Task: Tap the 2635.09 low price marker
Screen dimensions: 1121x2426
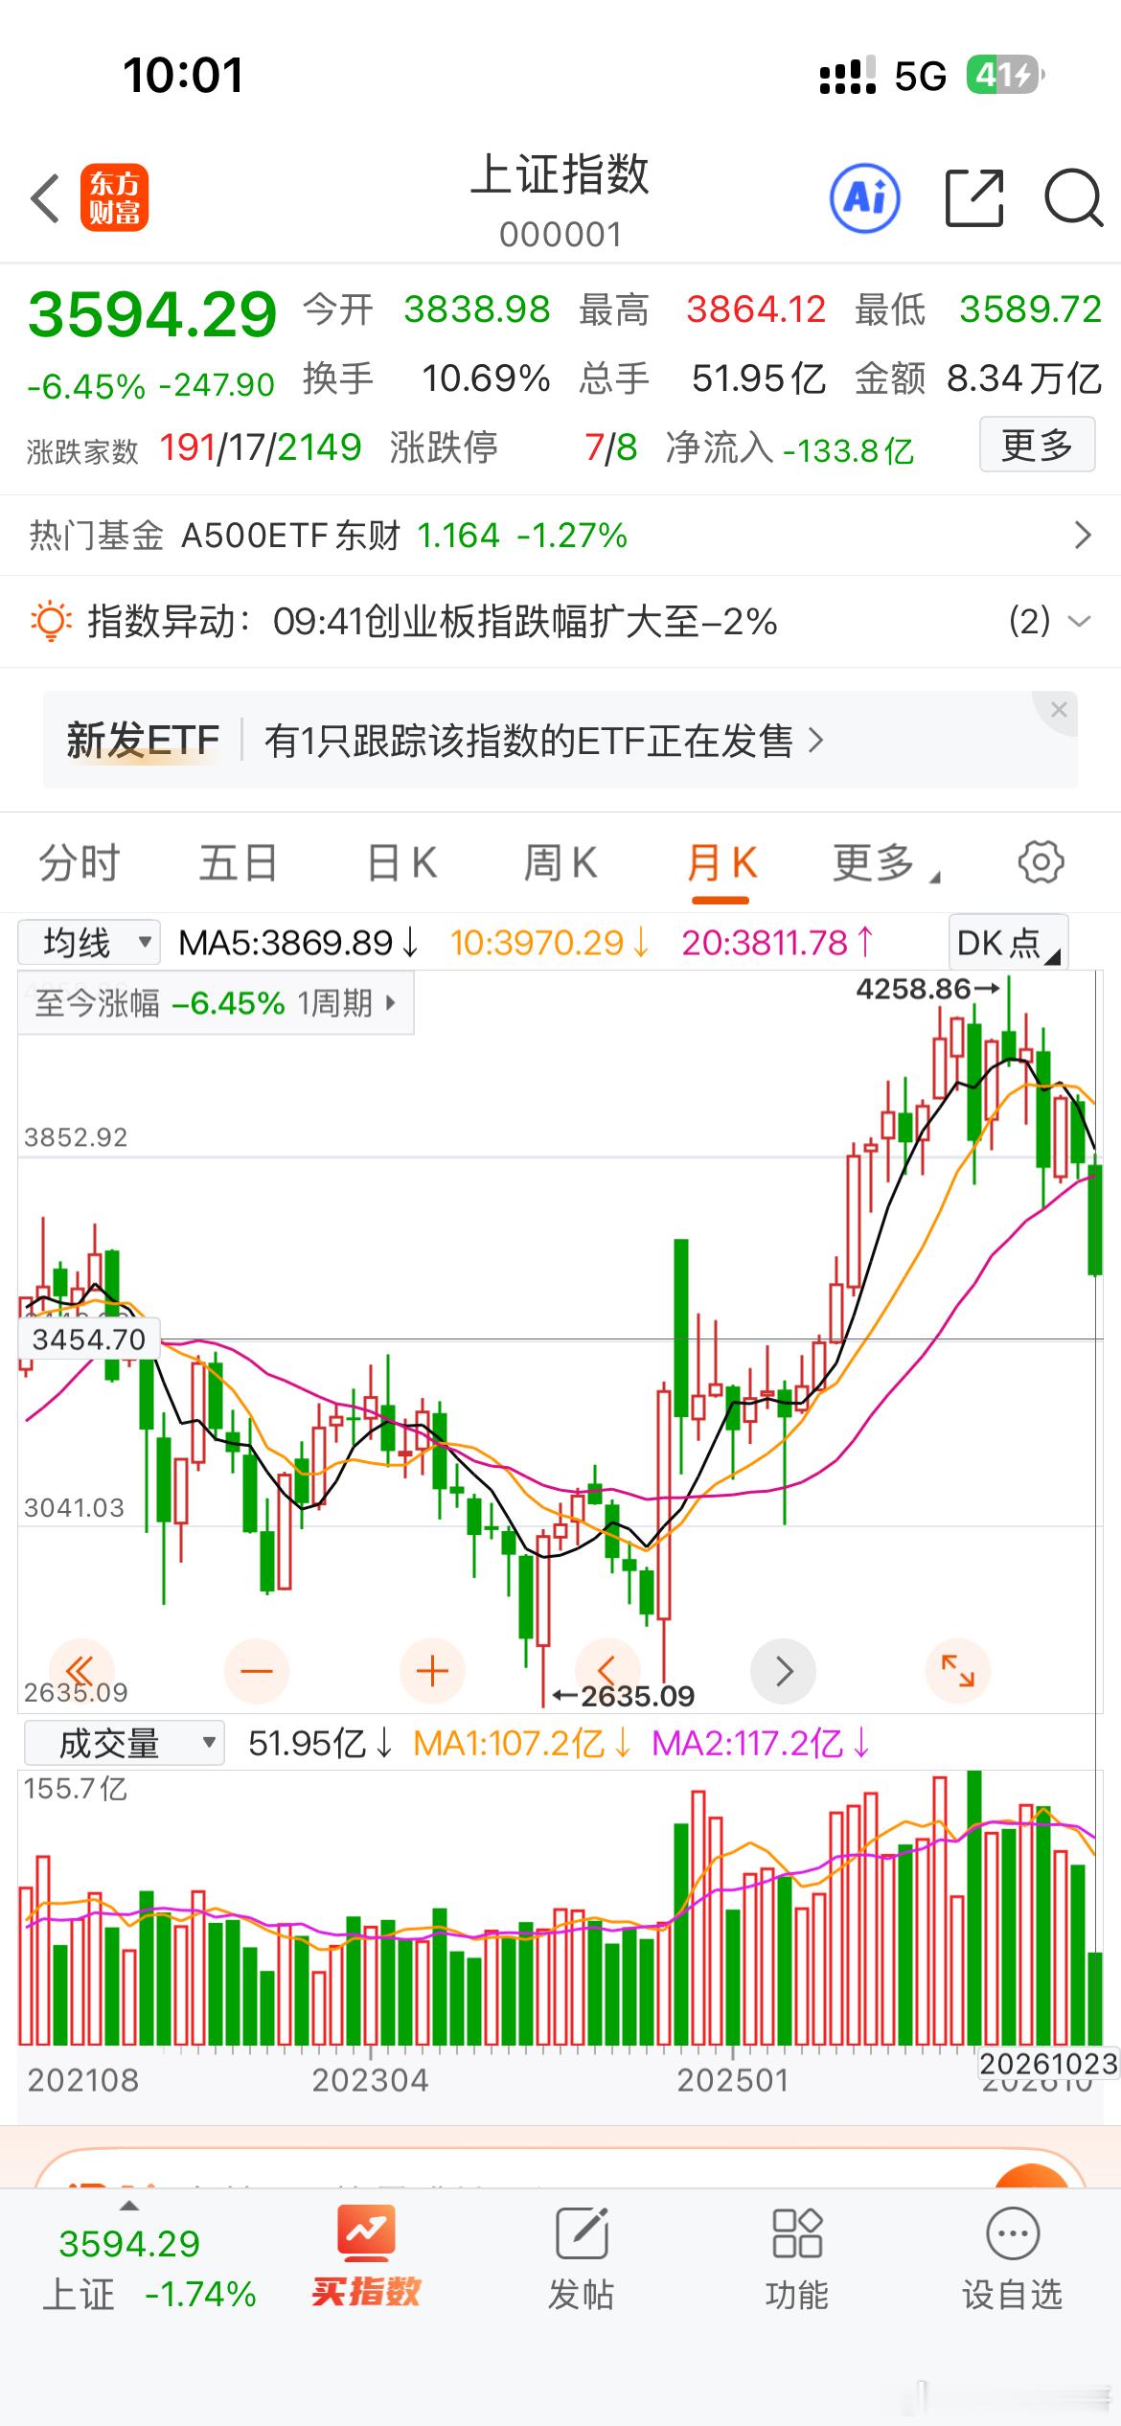Action: pyautogui.click(x=624, y=1697)
